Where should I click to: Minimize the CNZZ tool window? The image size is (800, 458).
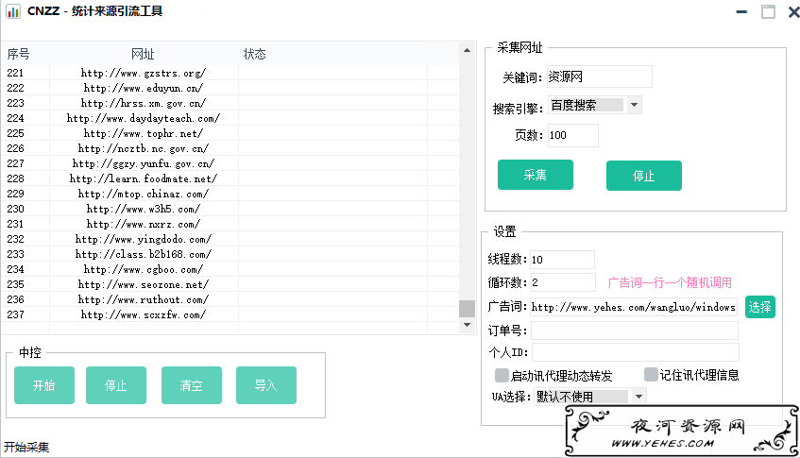coord(741,11)
